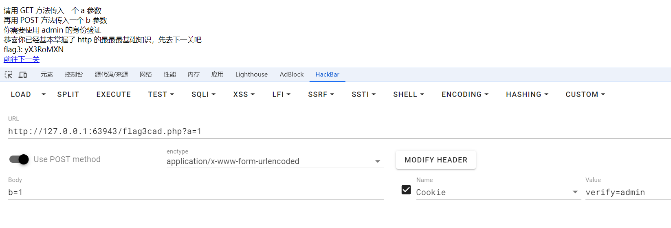Click the inspect element picker icon
671x228 pixels.
pos(9,75)
